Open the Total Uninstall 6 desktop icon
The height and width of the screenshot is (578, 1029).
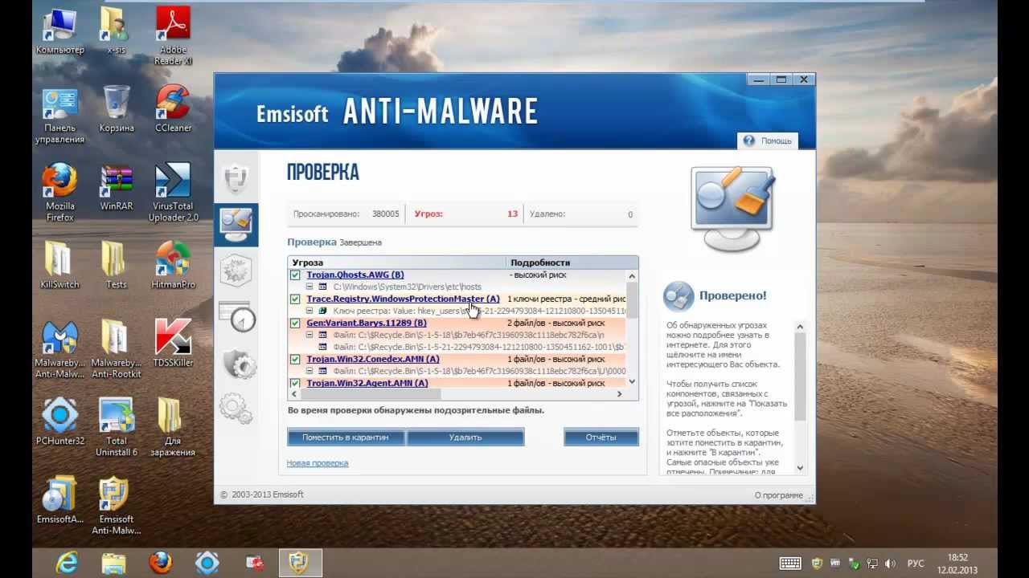pyautogui.click(x=117, y=427)
